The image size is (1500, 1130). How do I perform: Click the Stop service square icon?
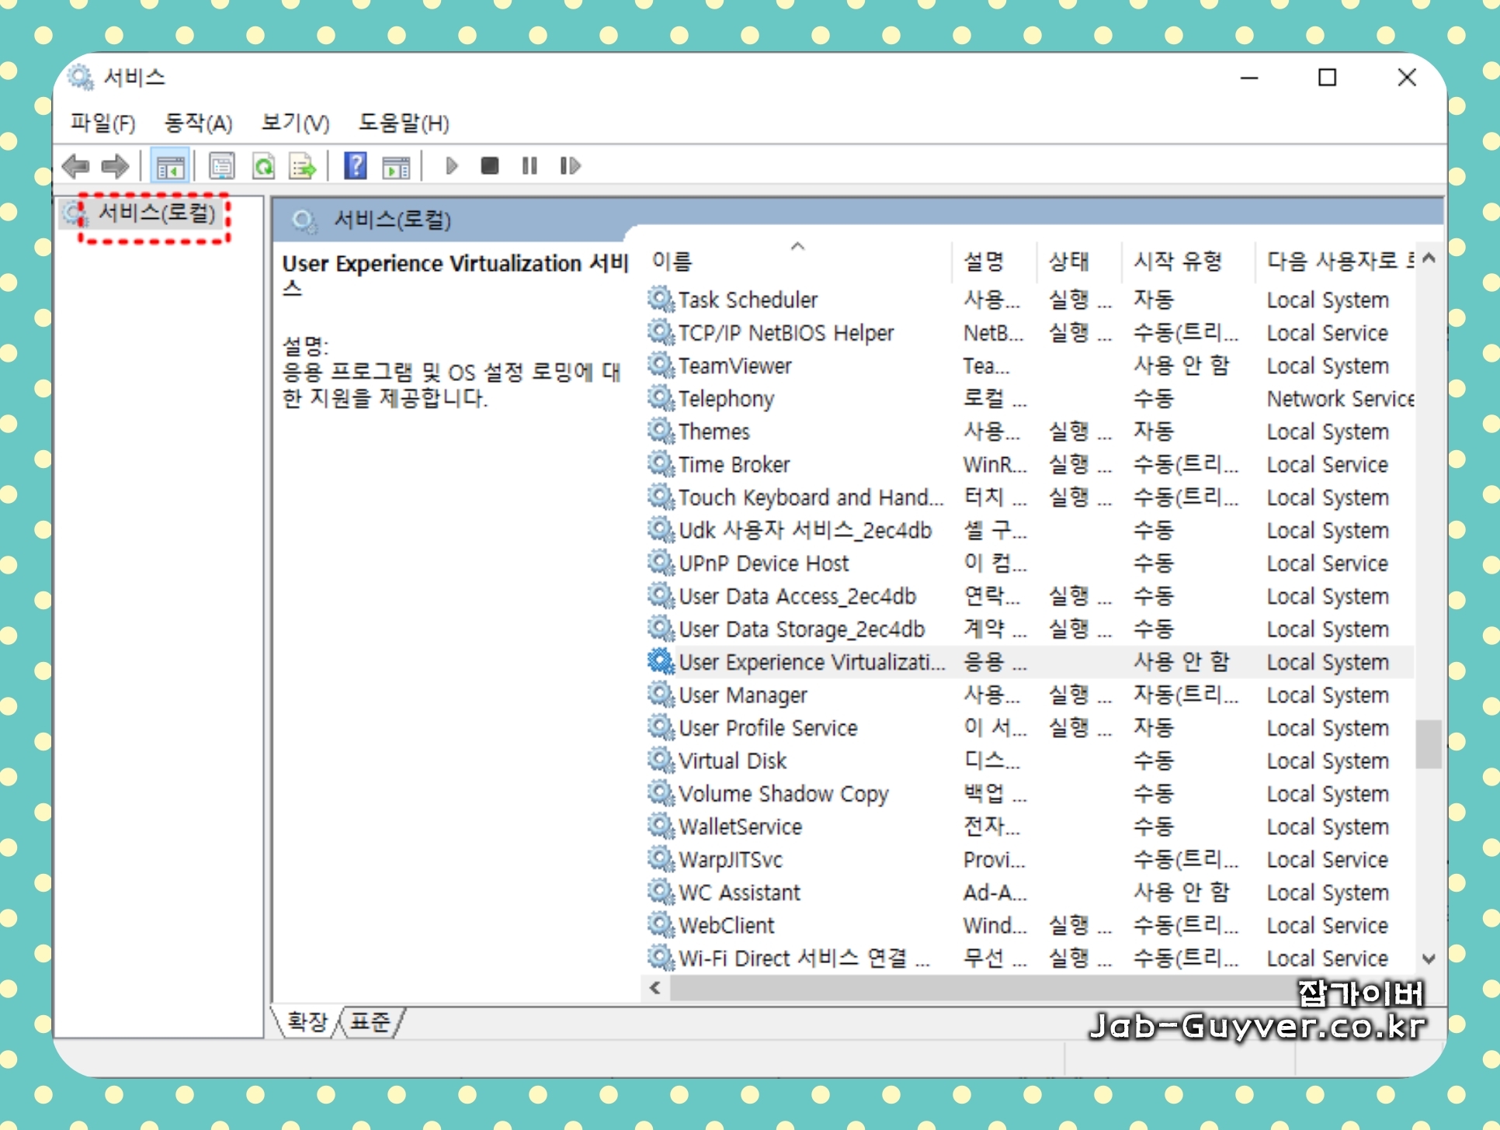click(490, 166)
